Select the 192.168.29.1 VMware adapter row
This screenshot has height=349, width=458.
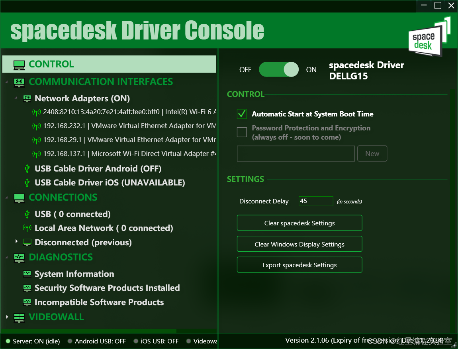[130, 140]
